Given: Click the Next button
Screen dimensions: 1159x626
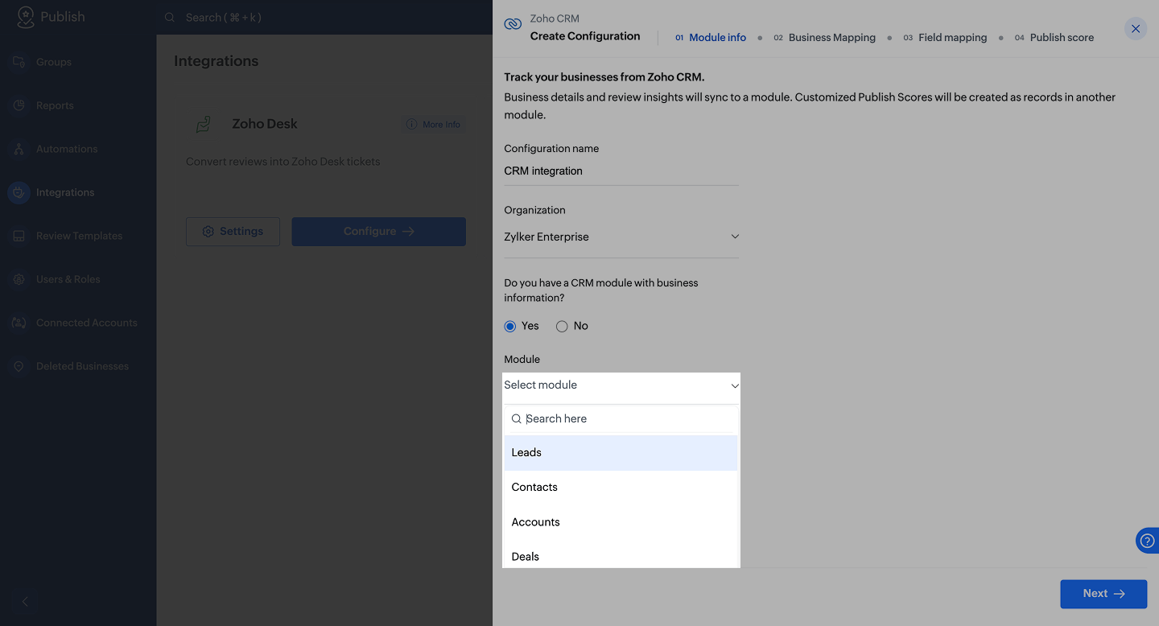Looking at the screenshot, I should click(x=1103, y=594).
